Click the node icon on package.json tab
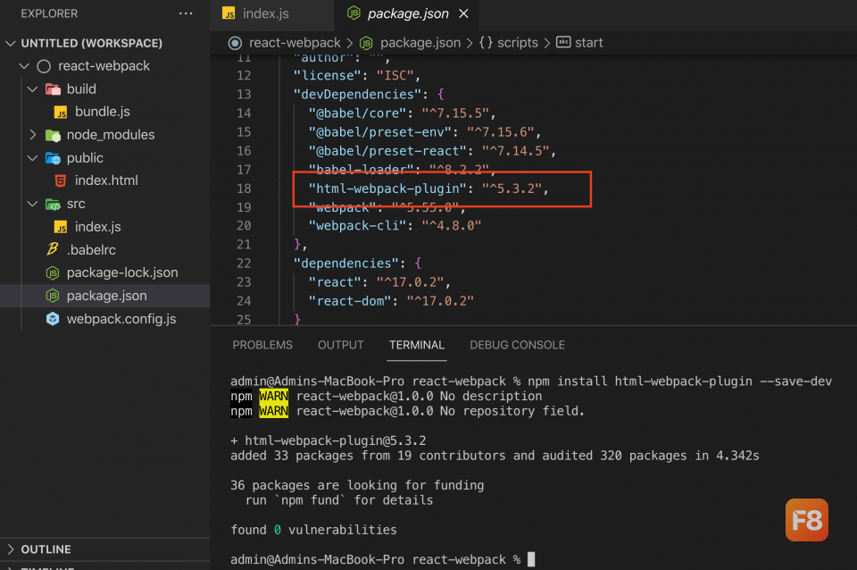 click(354, 13)
